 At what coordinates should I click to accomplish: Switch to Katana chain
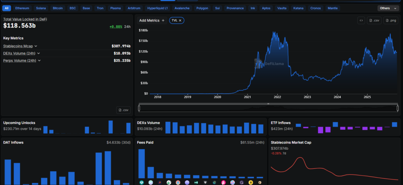pos(298,8)
